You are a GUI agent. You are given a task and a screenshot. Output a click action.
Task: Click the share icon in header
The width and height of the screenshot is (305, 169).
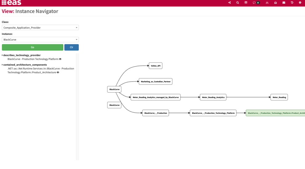(x=230, y=3)
